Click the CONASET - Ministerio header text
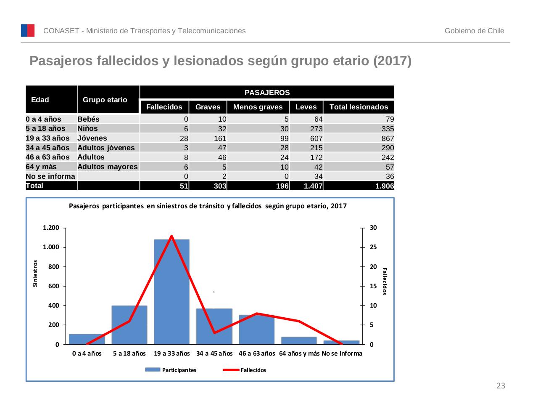 [x=145, y=30]
